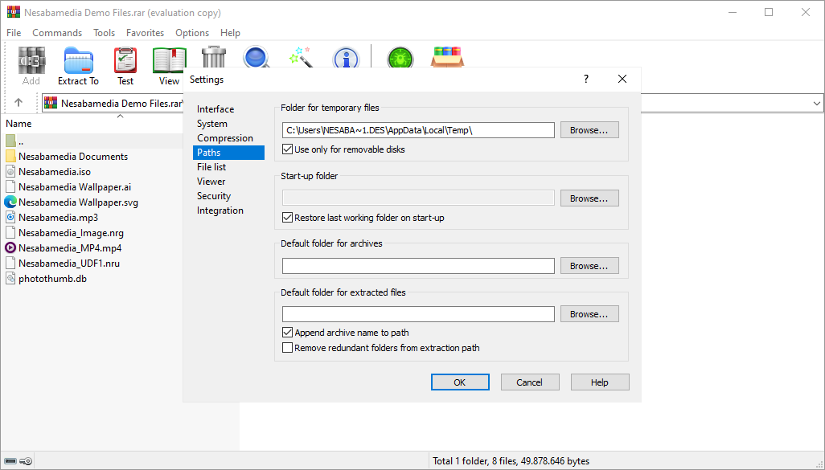This screenshot has width=825, height=470.
Task: Click the Extract To toolbar icon
Action: [x=78, y=65]
